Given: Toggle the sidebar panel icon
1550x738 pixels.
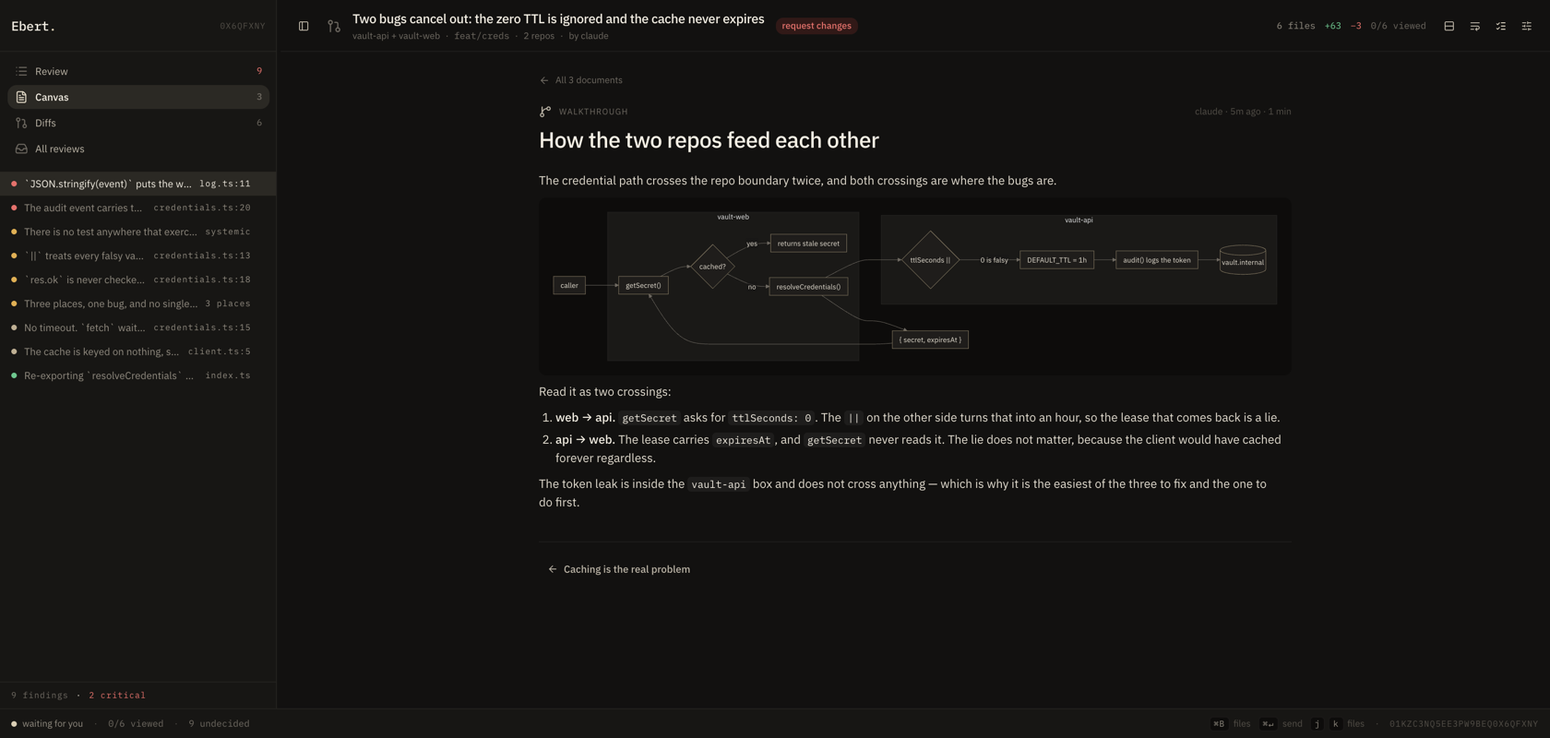Looking at the screenshot, I should click(x=304, y=26).
